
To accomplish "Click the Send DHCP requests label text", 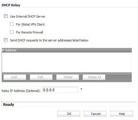I will [49, 40].
